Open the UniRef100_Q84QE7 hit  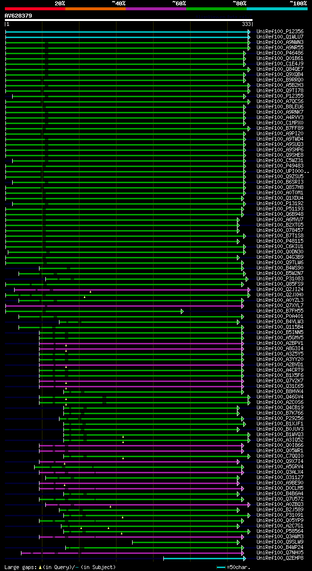(280, 69)
